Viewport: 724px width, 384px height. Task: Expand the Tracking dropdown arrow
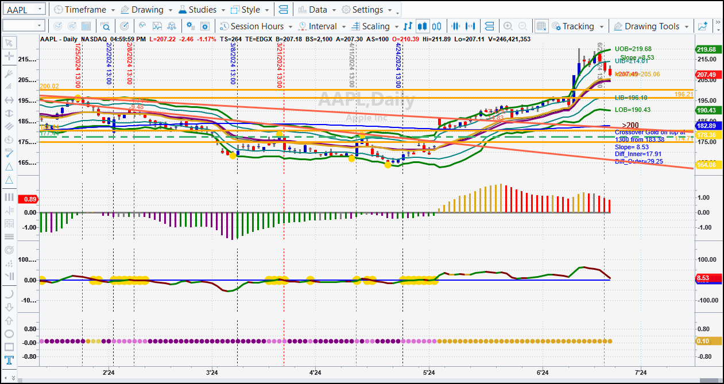point(601,26)
